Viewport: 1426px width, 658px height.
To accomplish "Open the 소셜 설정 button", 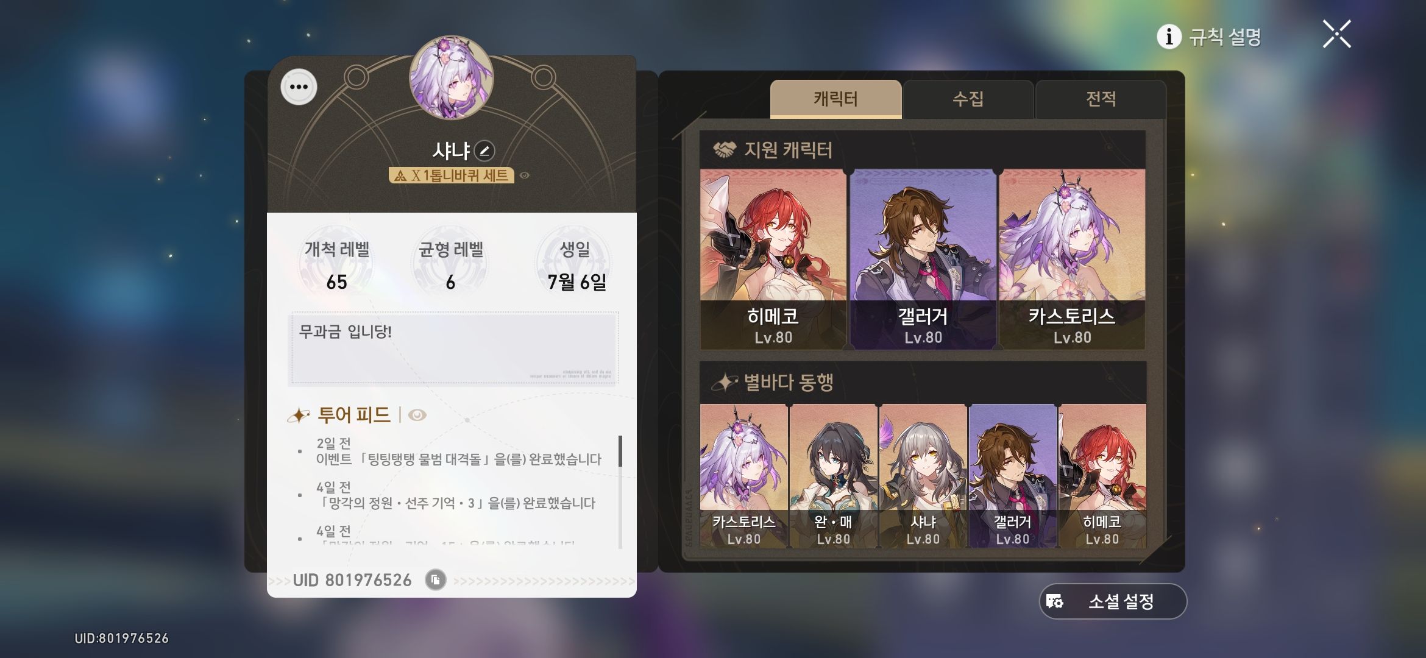I will [x=1113, y=601].
